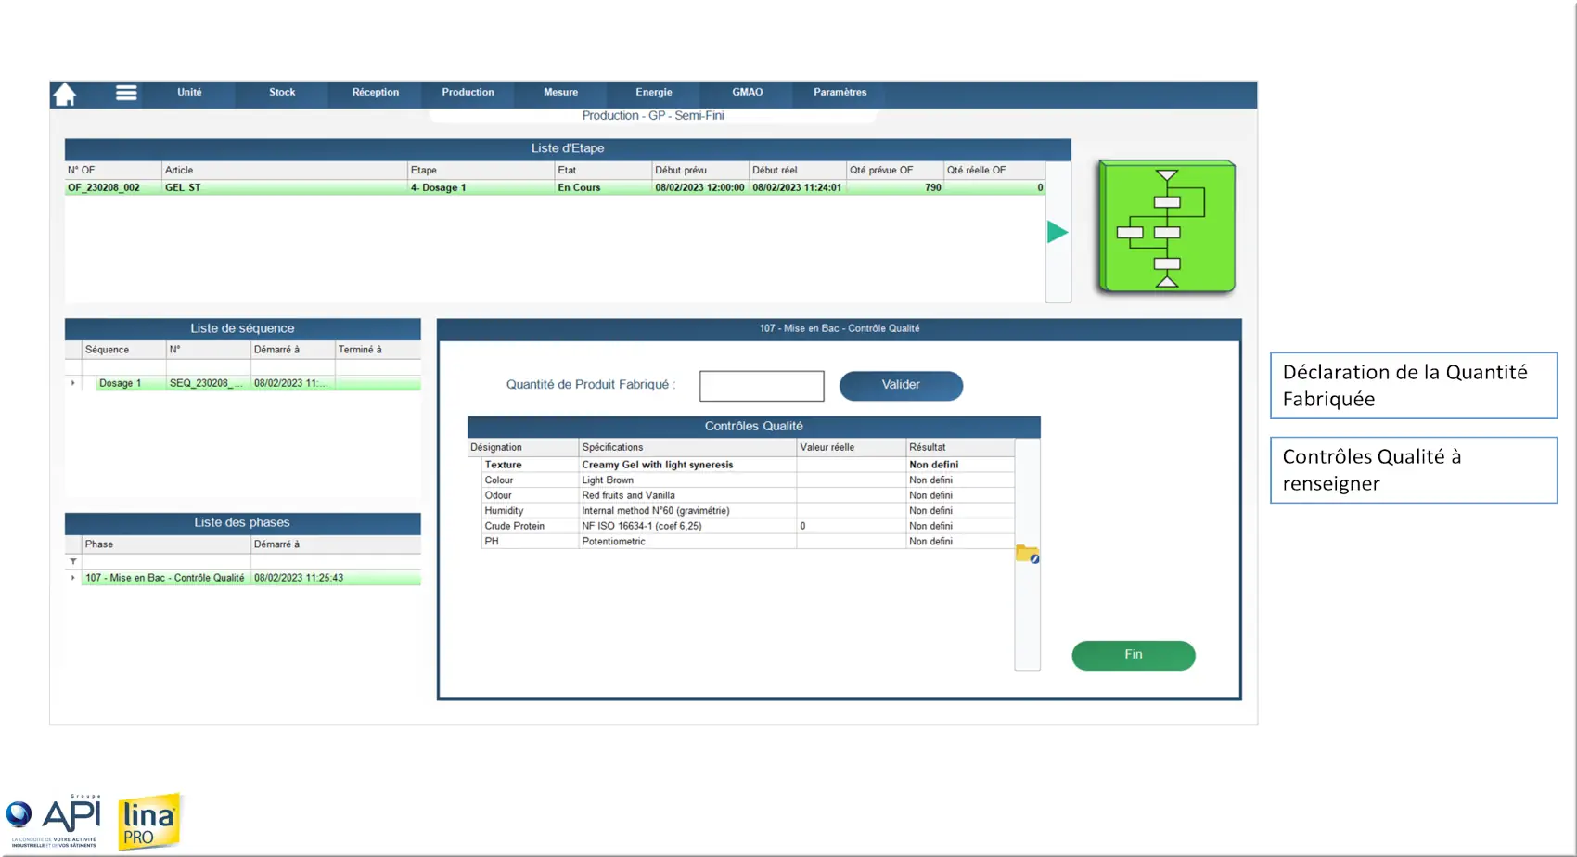The width and height of the screenshot is (1577, 857).
Task: Open the Mesure menu
Action: 560,93
